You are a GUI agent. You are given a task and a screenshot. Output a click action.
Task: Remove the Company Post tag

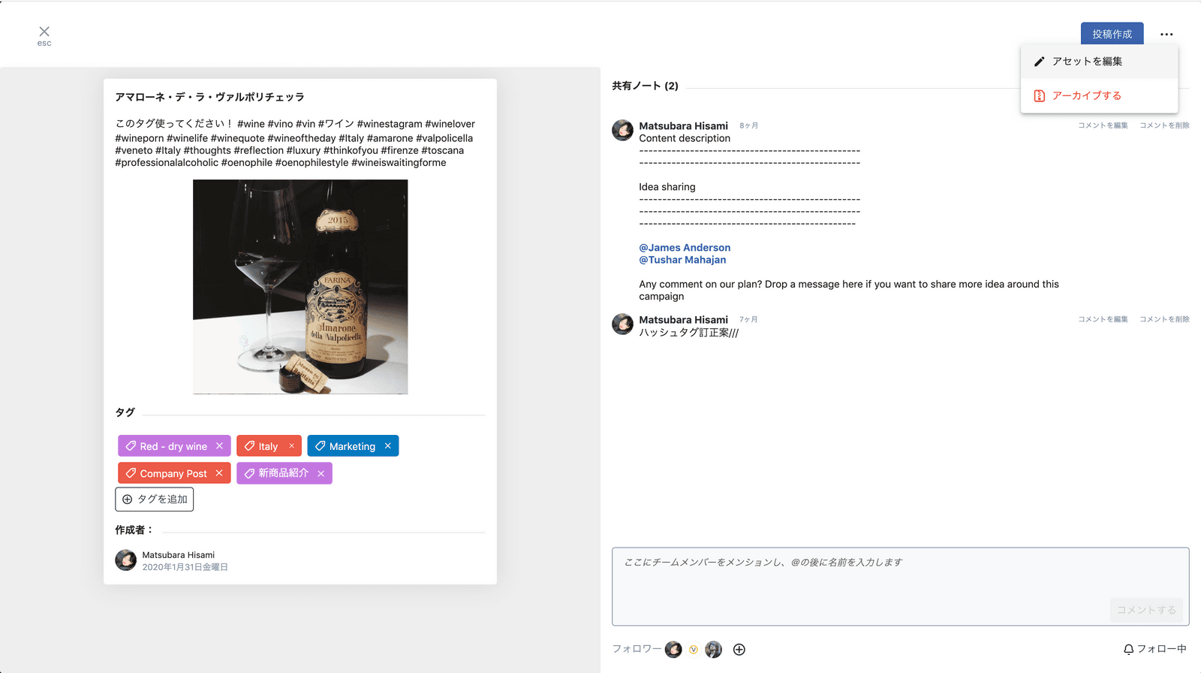pos(219,473)
